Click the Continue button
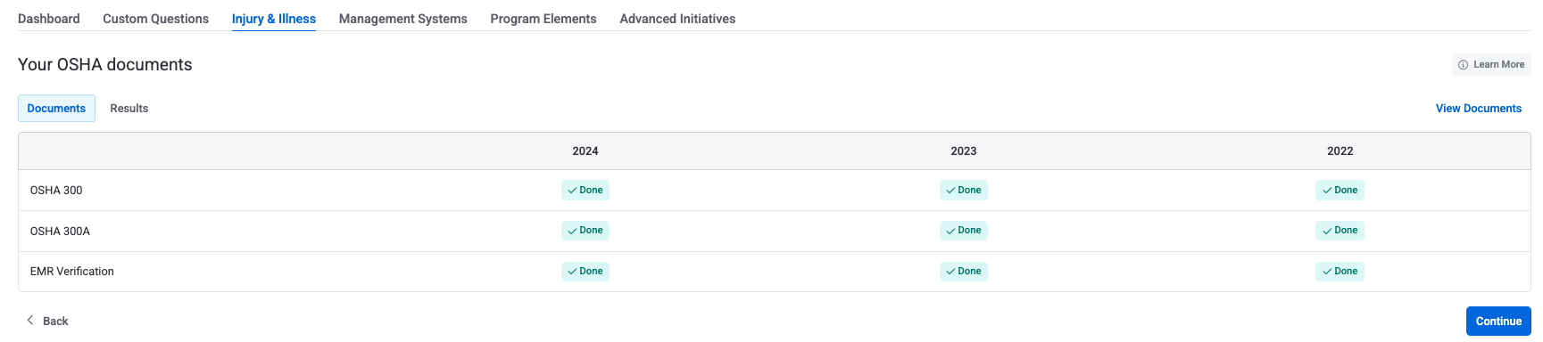1543x342 pixels. tap(1498, 321)
